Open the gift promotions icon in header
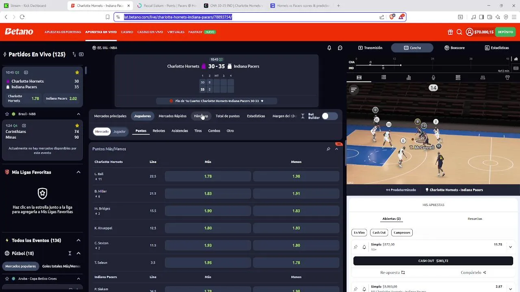 point(450,32)
